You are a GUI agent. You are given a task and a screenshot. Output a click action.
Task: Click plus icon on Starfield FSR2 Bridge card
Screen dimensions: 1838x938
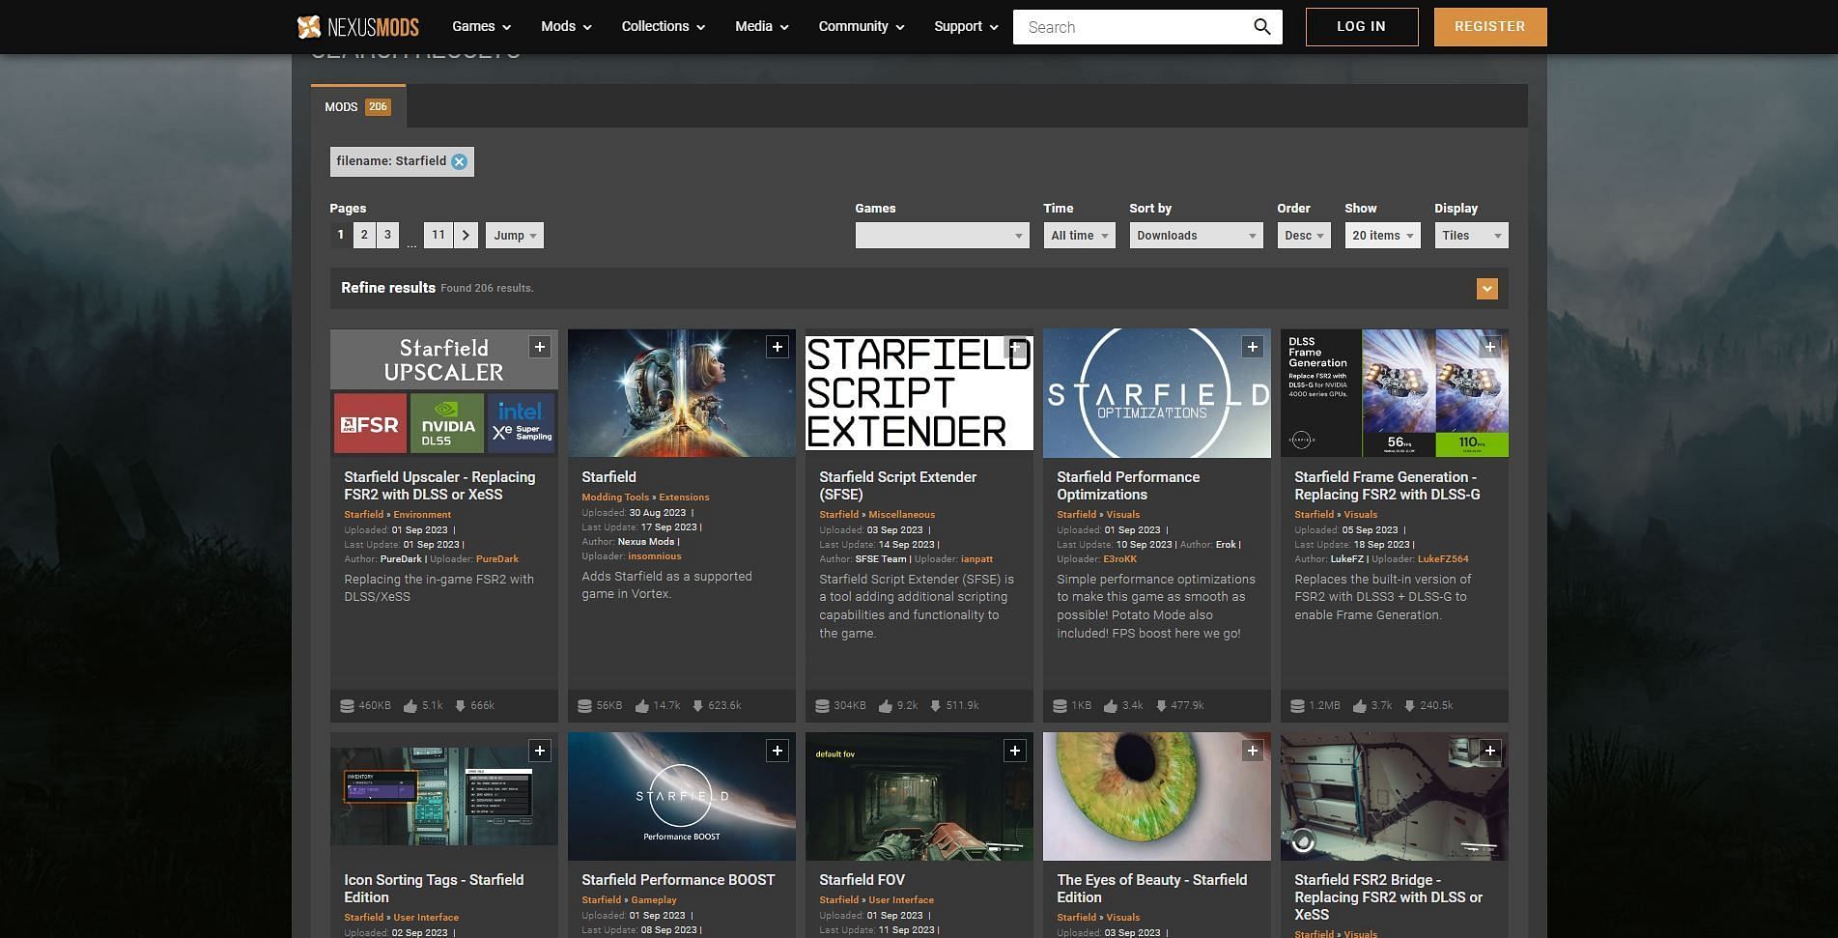point(1490,751)
